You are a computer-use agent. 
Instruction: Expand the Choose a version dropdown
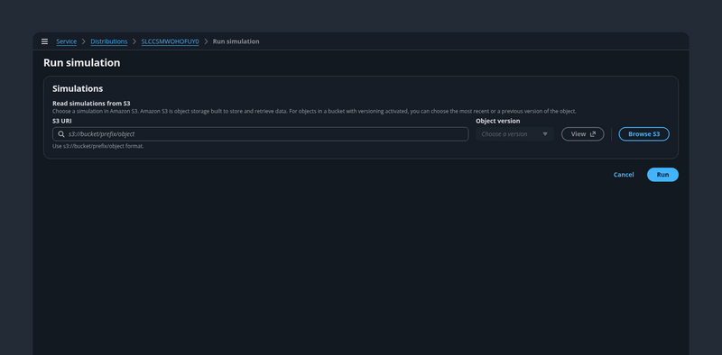click(514, 134)
